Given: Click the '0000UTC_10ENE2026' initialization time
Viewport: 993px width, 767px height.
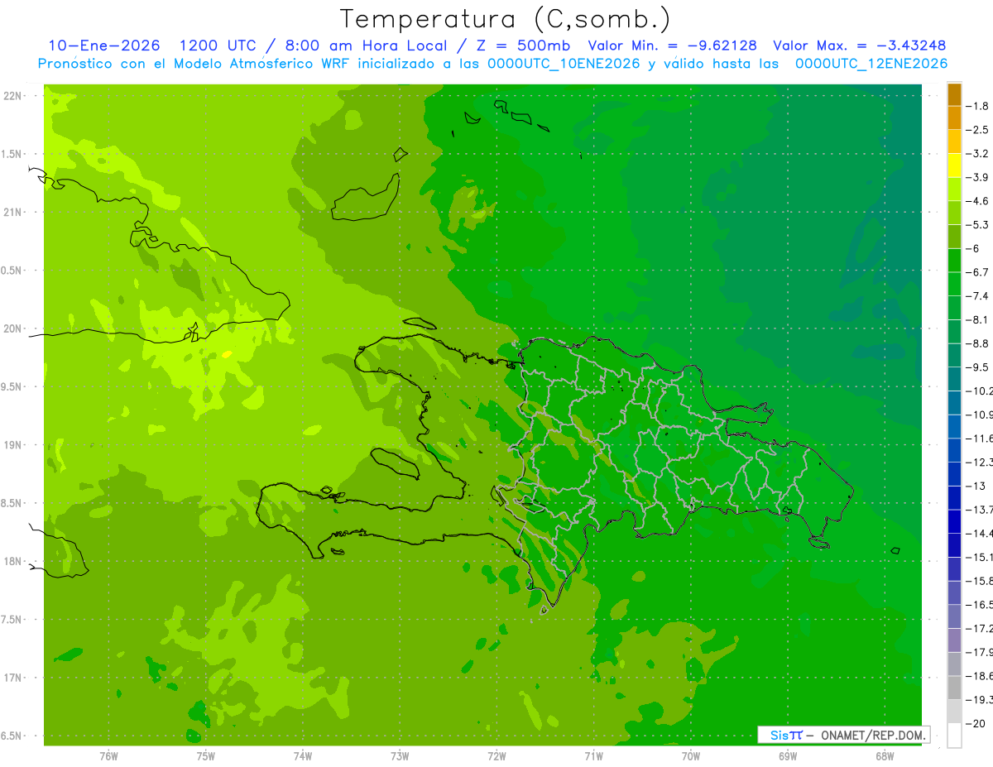Looking at the screenshot, I should point(563,64).
